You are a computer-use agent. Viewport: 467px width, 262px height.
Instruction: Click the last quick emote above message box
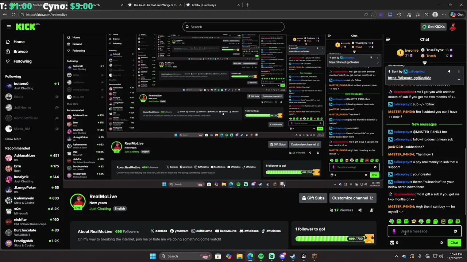coord(458,221)
